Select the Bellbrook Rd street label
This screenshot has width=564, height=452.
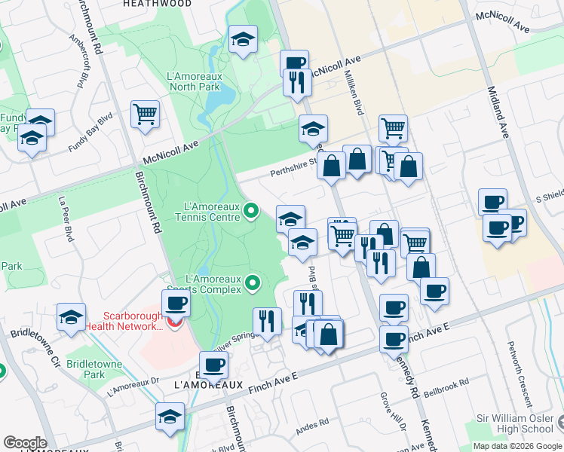[446, 388]
